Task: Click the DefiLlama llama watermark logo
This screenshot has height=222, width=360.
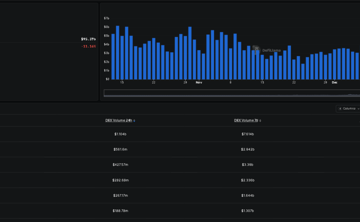Action: coord(256,48)
